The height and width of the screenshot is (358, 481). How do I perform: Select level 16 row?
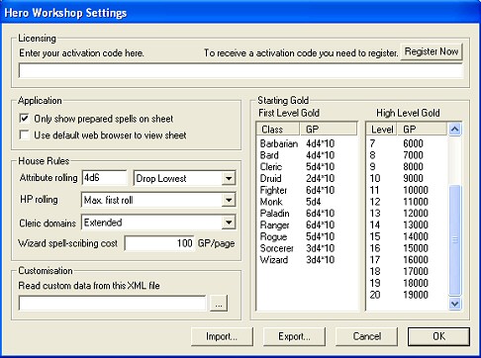408,248
